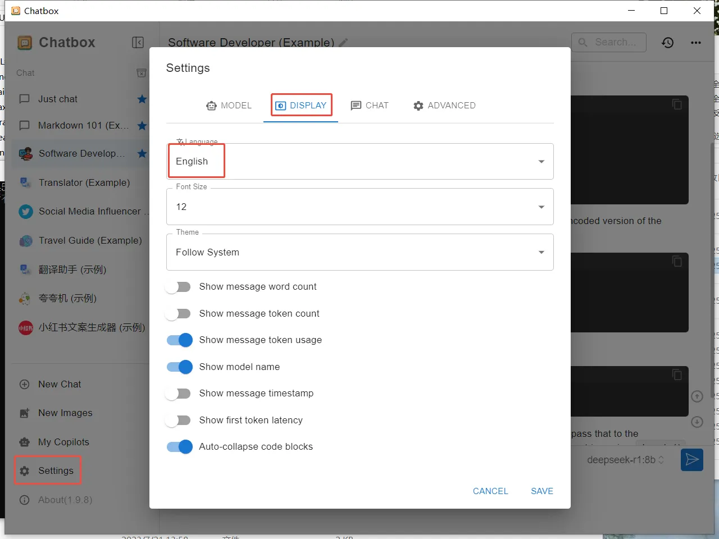Click the blue send message button
This screenshot has height=539, width=719.
click(x=692, y=460)
